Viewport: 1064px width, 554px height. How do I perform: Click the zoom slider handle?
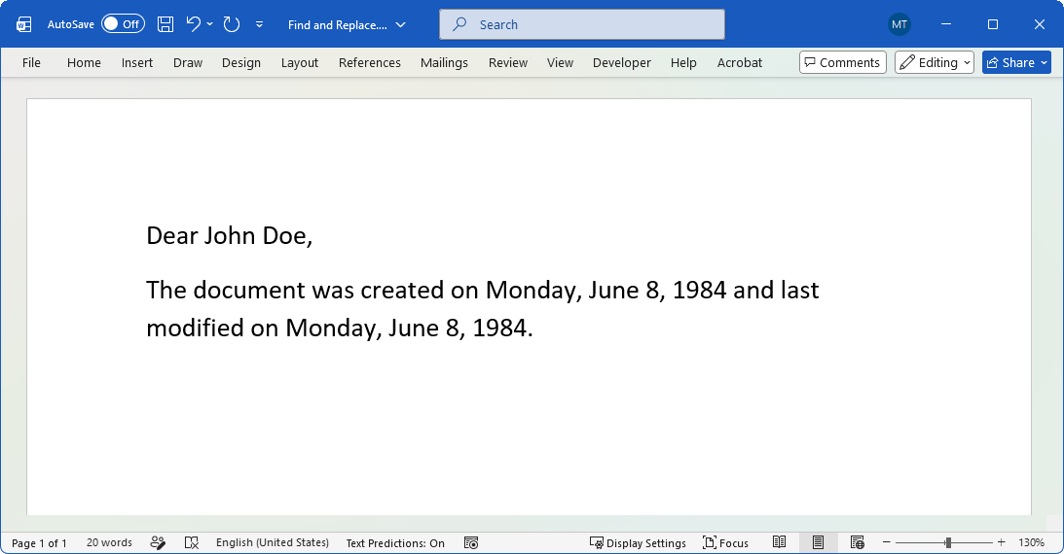coord(948,542)
